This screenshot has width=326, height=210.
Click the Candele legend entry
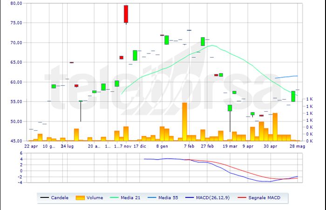tap(54, 198)
